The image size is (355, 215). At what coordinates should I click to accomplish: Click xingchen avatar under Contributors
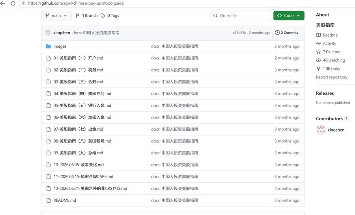[321, 130]
